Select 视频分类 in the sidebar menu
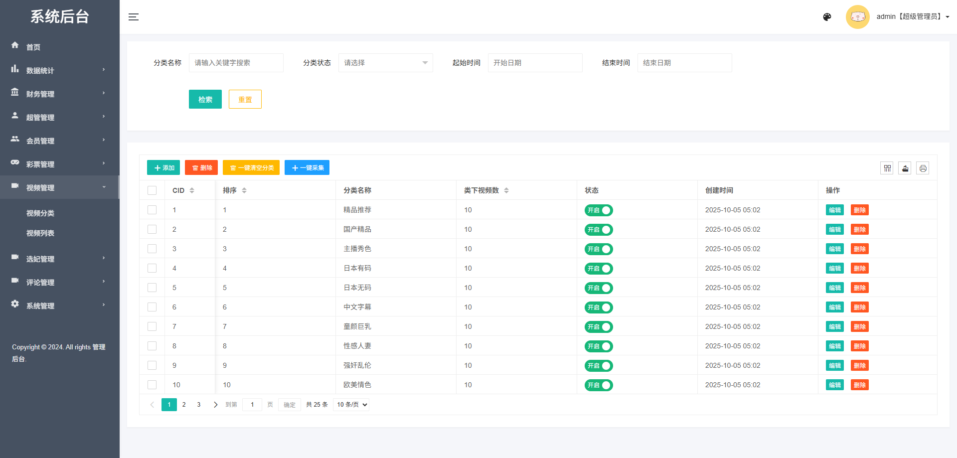 tap(40, 213)
